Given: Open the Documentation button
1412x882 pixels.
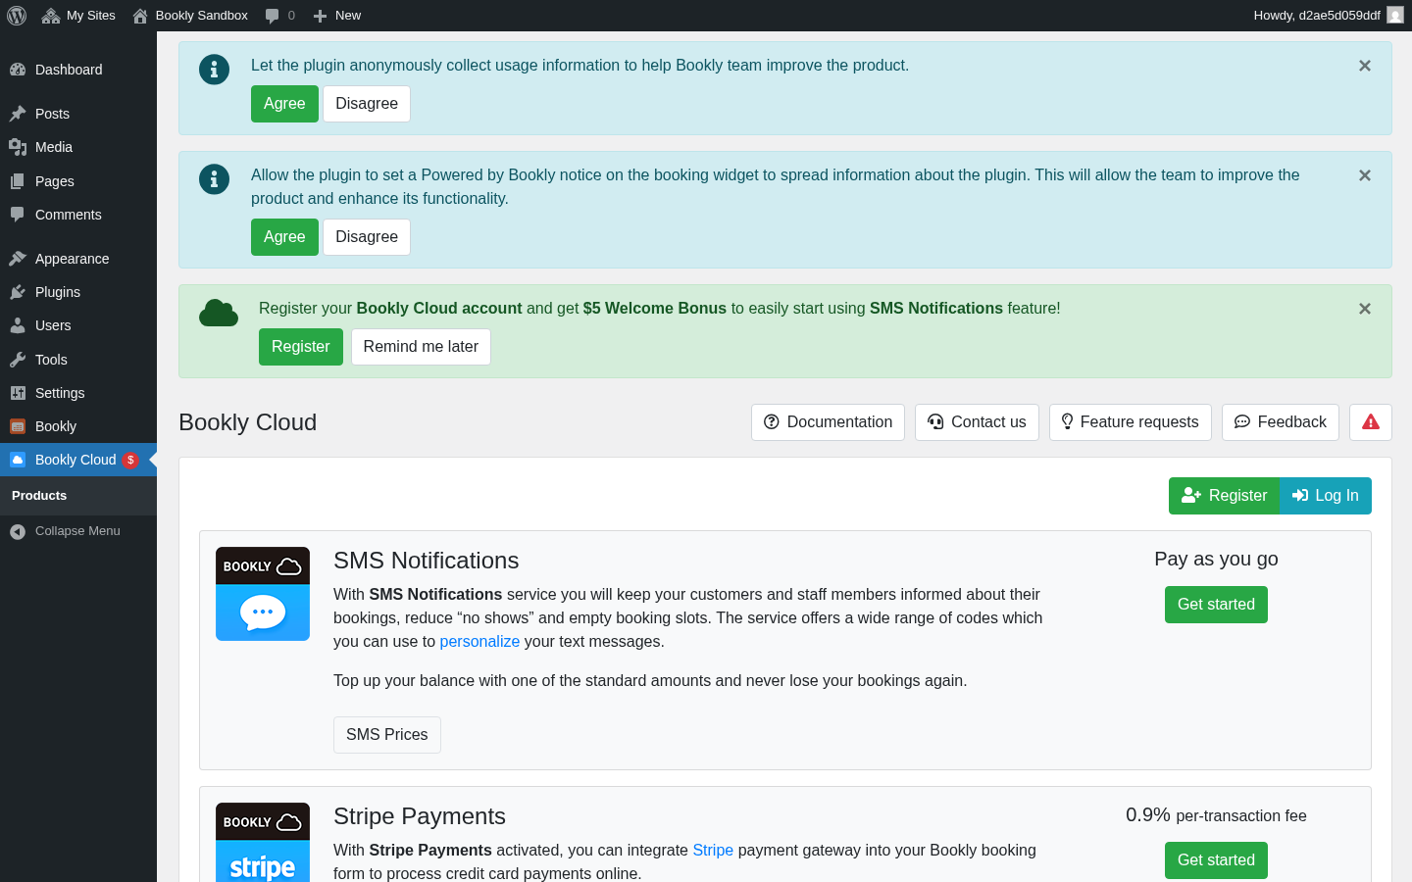Looking at the screenshot, I should click(828, 422).
